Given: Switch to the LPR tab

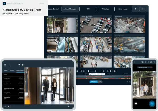Looking at the screenshot, I should [88, 9].
